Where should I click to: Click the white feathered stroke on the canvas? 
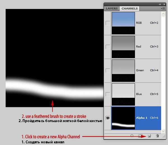point(55,89)
